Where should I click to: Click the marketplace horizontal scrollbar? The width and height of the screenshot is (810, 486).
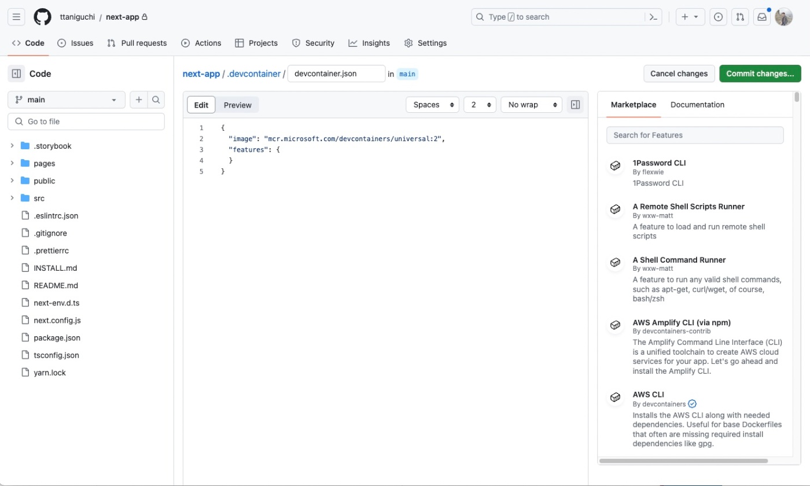[683, 461]
